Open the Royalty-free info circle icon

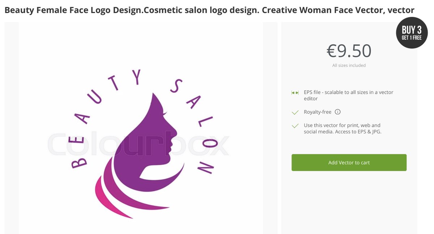click(337, 112)
